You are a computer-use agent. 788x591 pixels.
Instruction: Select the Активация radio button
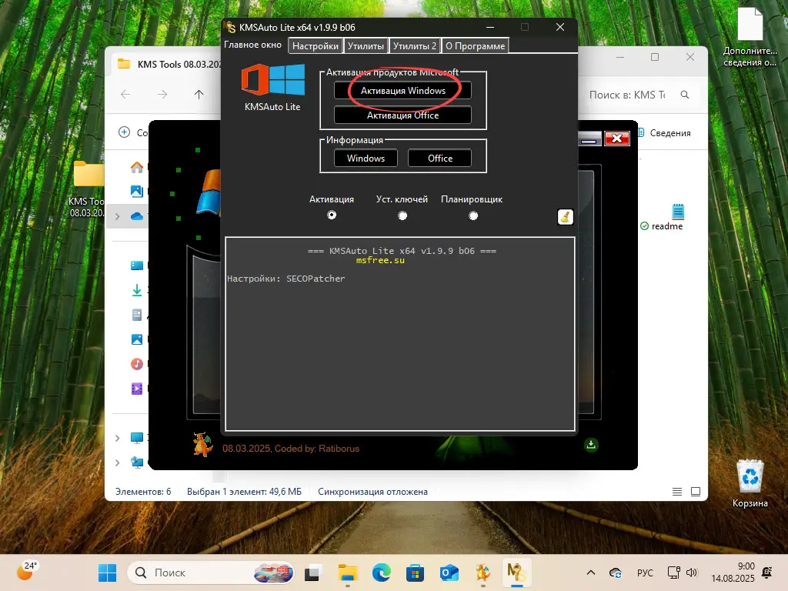[332, 215]
